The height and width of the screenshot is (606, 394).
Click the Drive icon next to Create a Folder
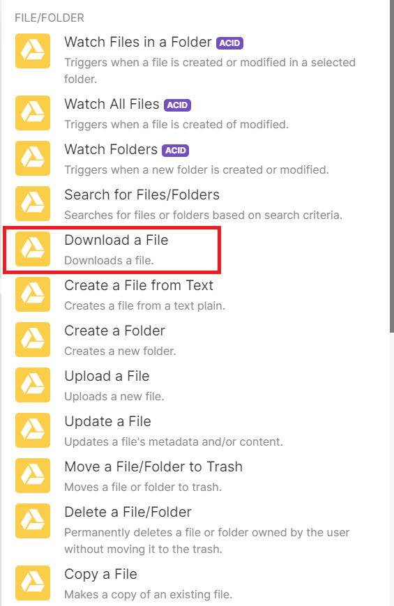click(33, 340)
